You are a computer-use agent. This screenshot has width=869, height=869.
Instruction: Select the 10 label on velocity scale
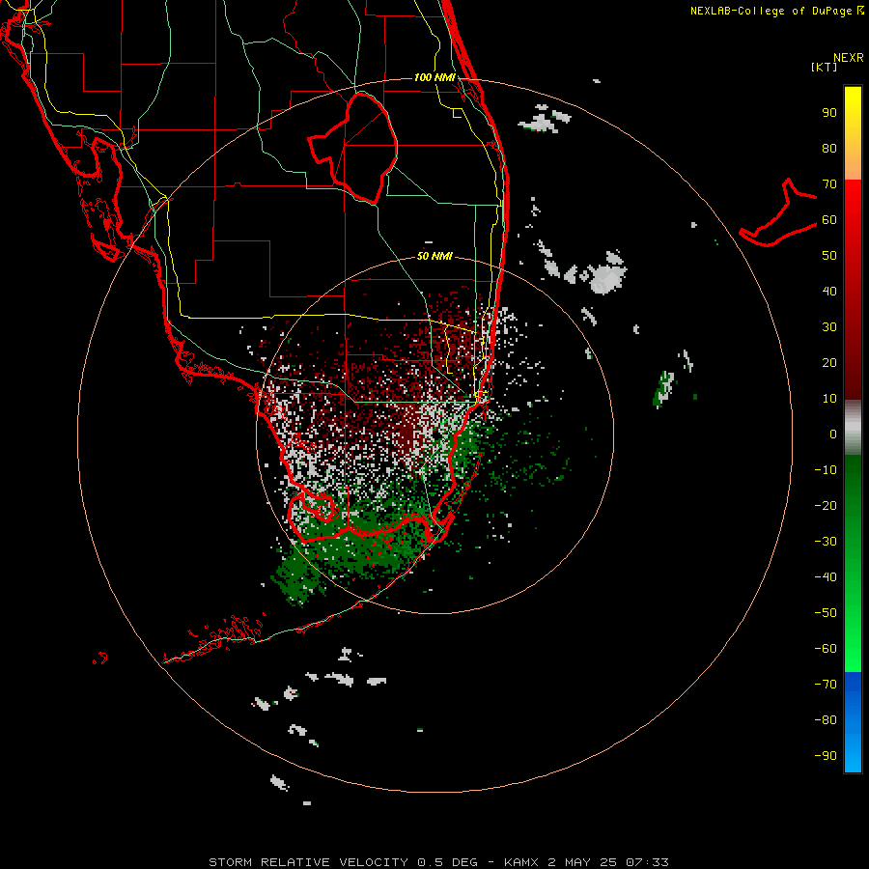829,399
